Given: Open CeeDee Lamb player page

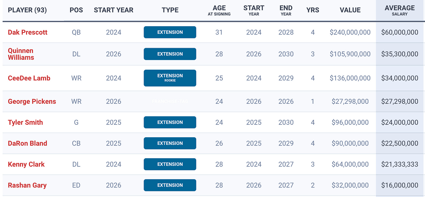Looking at the screenshot, I should tap(29, 78).
